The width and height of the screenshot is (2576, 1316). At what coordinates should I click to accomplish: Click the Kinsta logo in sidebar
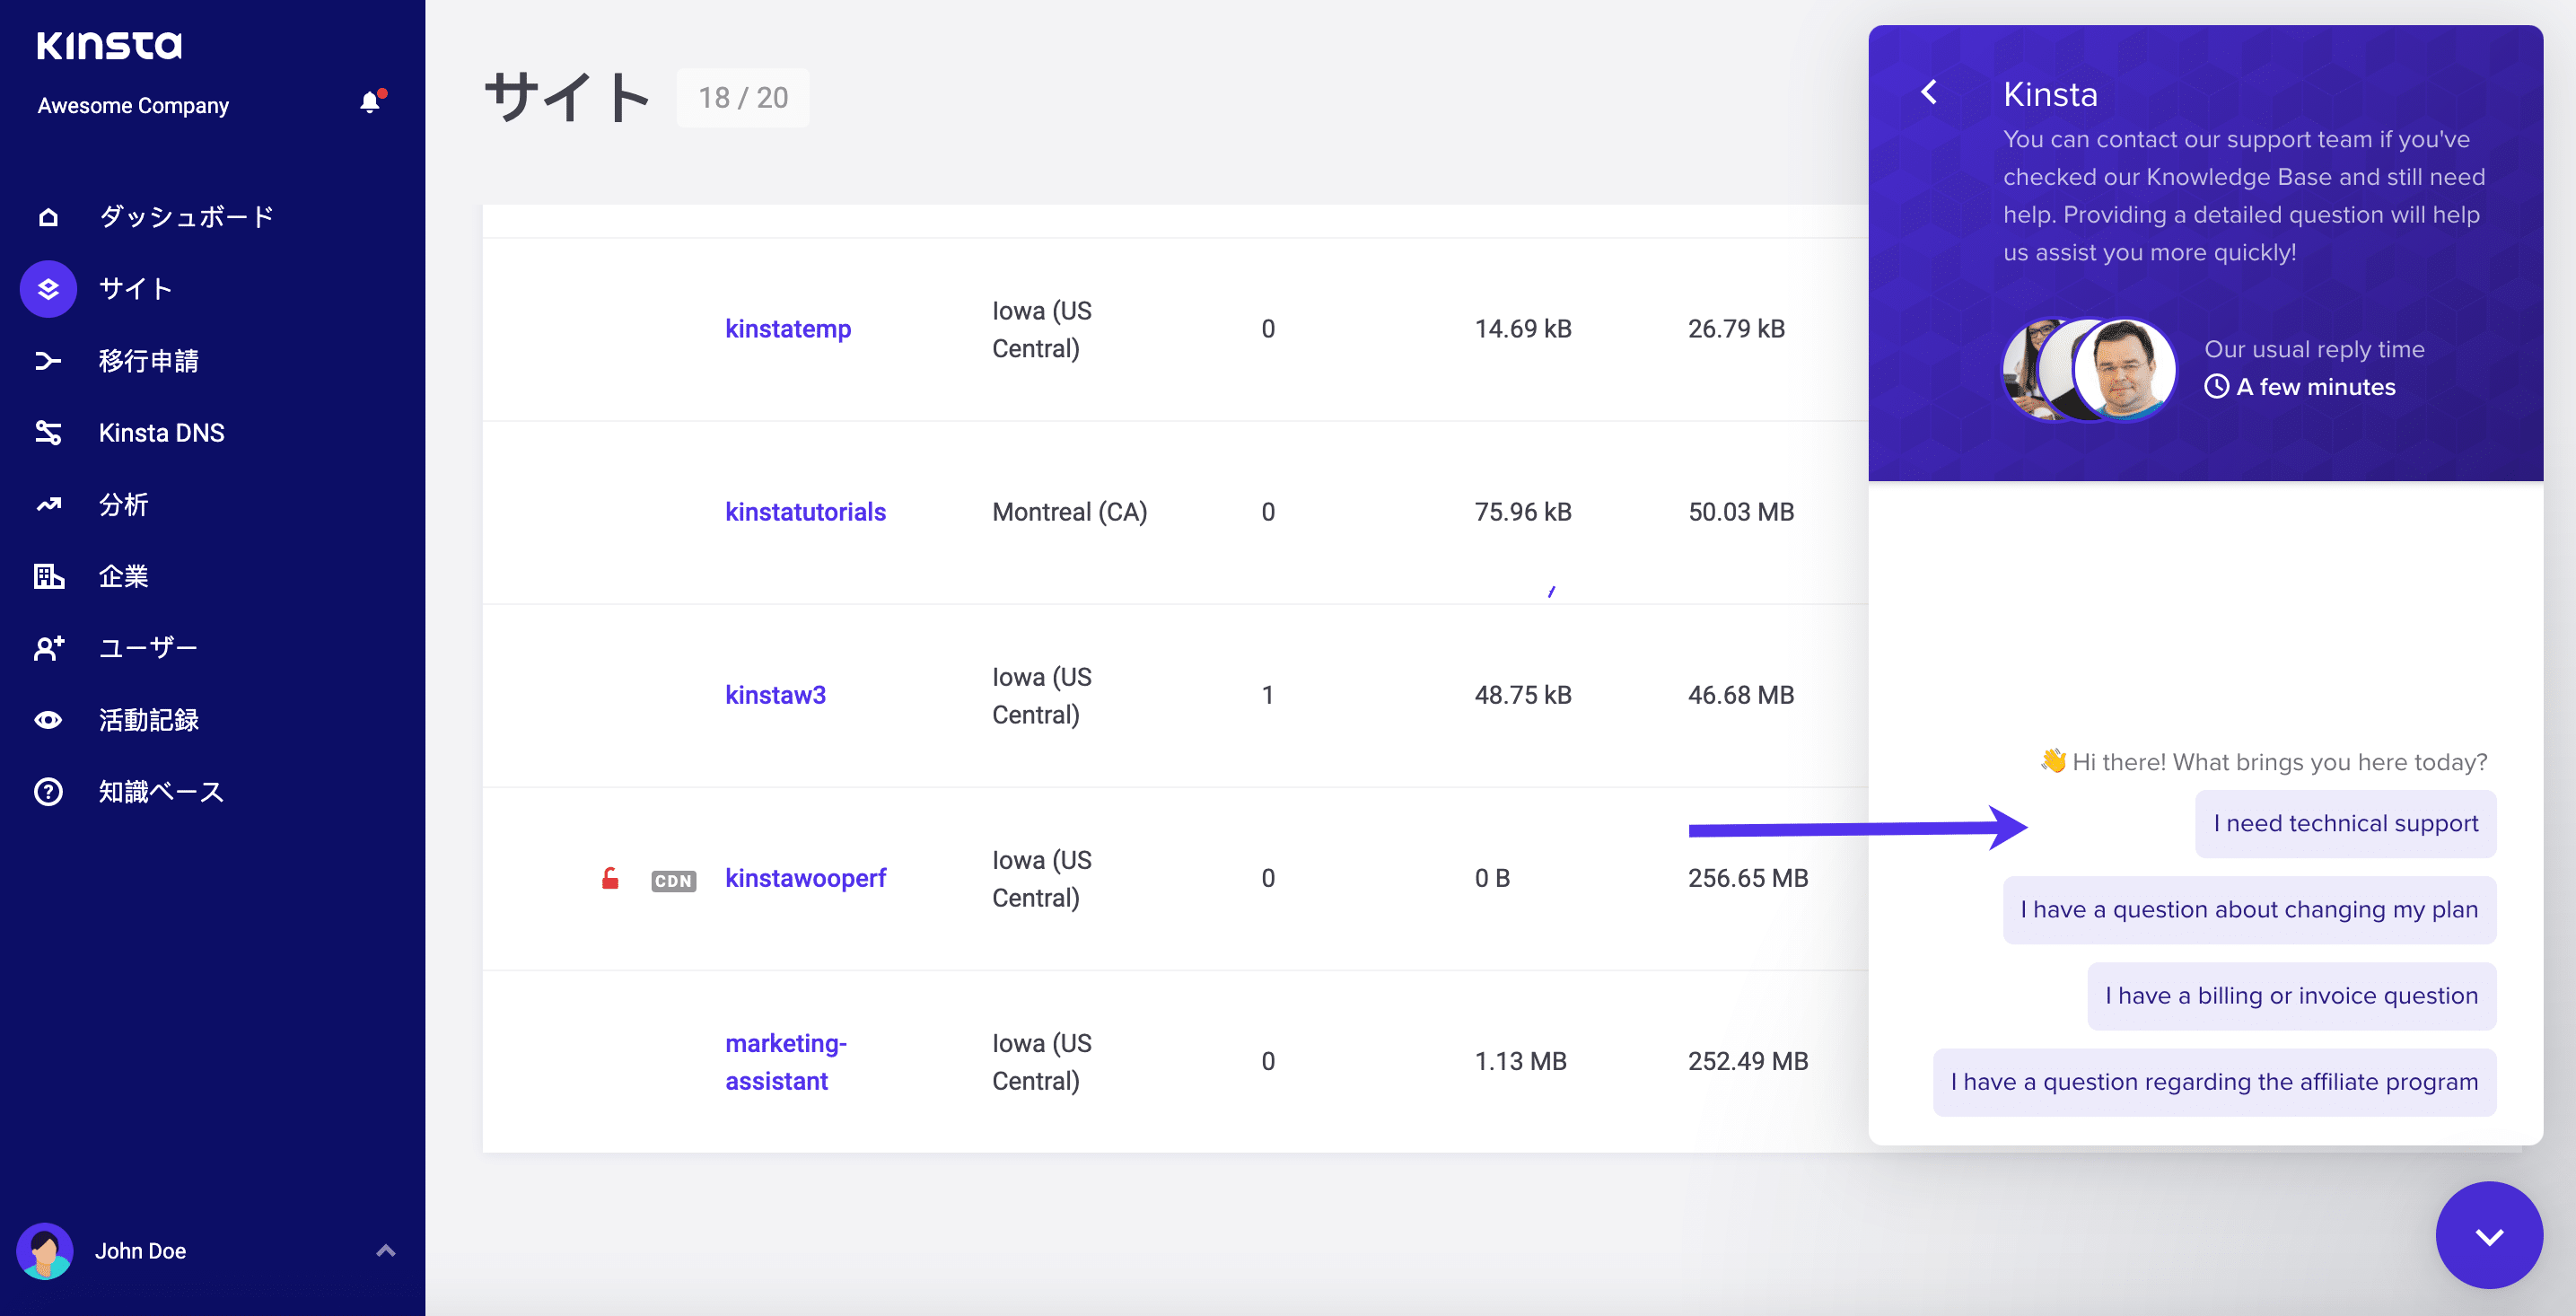point(109,45)
